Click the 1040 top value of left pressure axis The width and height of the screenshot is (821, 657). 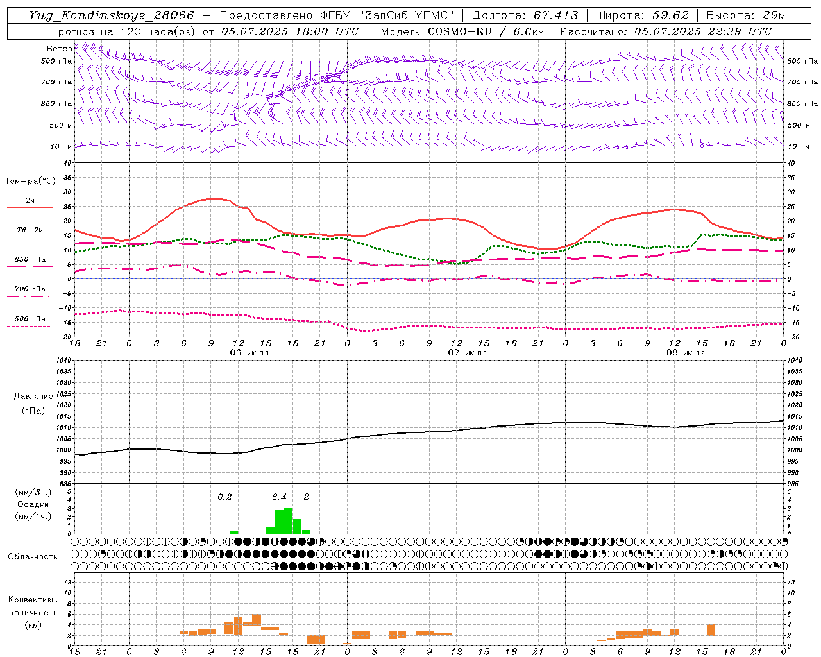coord(63,361)
